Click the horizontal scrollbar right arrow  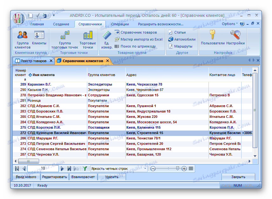249,161
